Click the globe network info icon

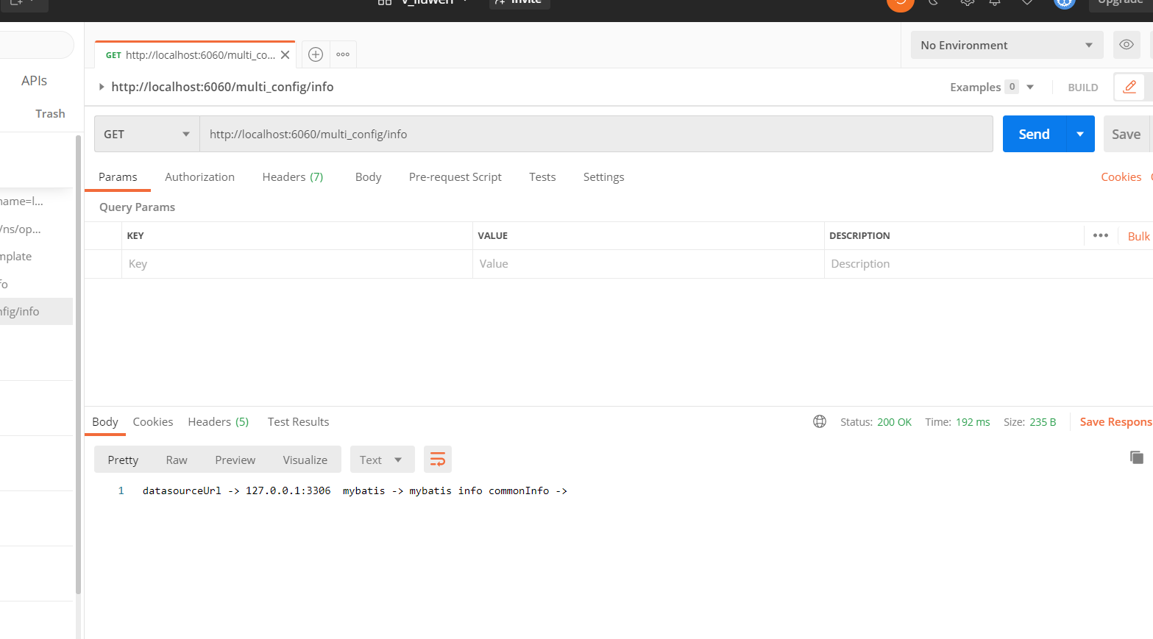click(820, 421)
